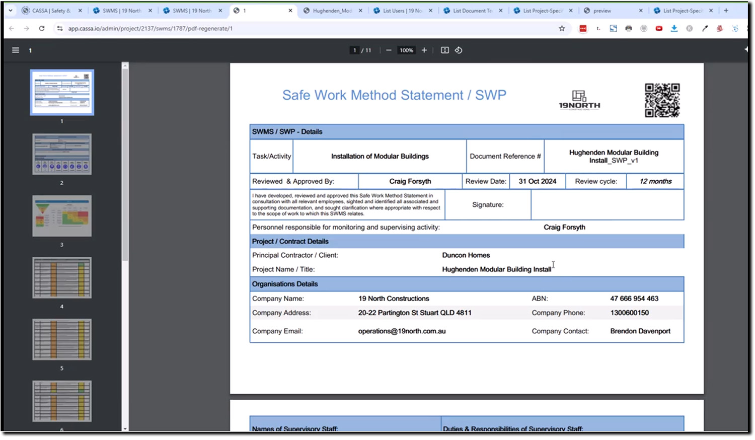The width and height of the screenshot is (755, 440).
Task: Toggle the PDF thumbnail sidebar menu
Action: (16, 50)
